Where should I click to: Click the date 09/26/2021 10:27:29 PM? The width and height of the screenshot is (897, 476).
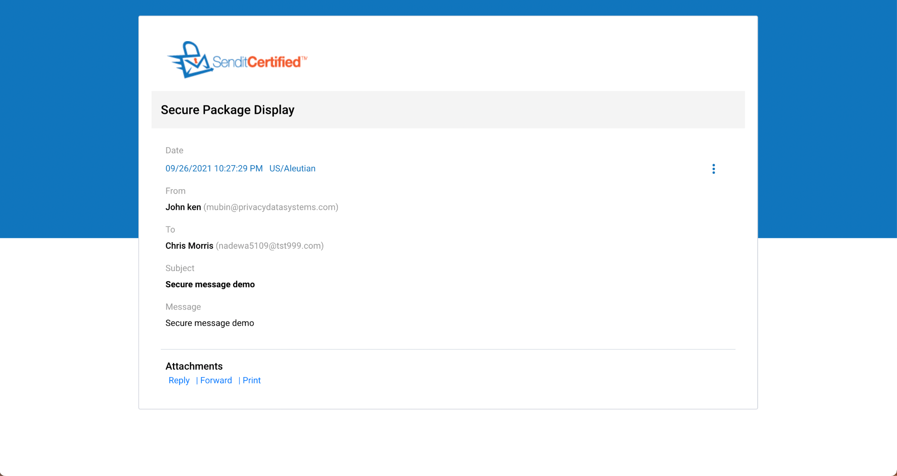click(214, 169)
